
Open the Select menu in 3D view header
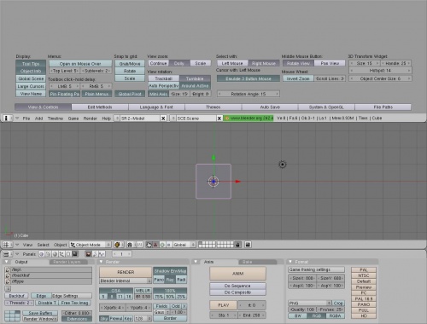43,245
